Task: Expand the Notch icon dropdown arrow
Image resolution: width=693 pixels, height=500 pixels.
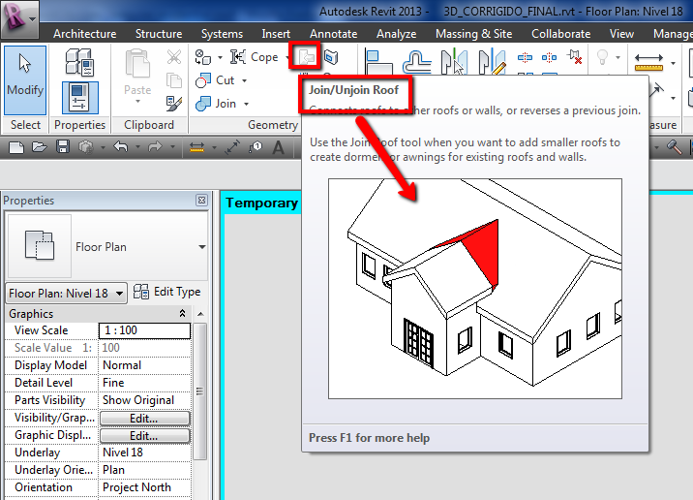Action: point(220,58)
